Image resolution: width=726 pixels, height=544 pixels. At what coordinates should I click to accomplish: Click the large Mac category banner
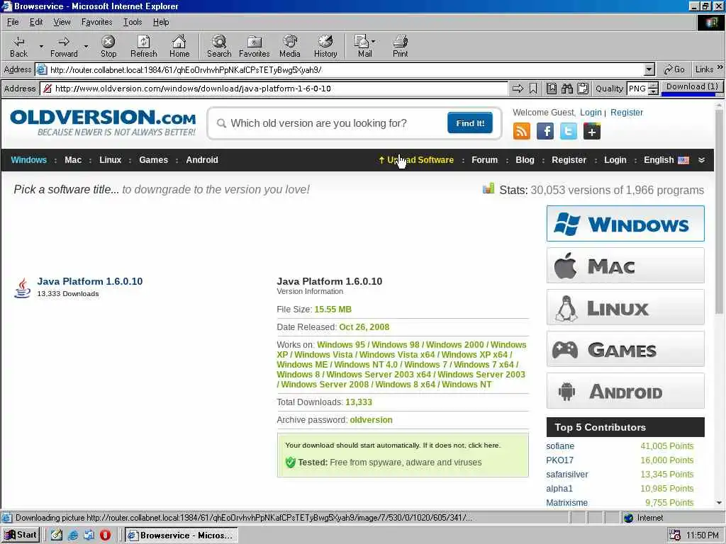tap(625, 266)
